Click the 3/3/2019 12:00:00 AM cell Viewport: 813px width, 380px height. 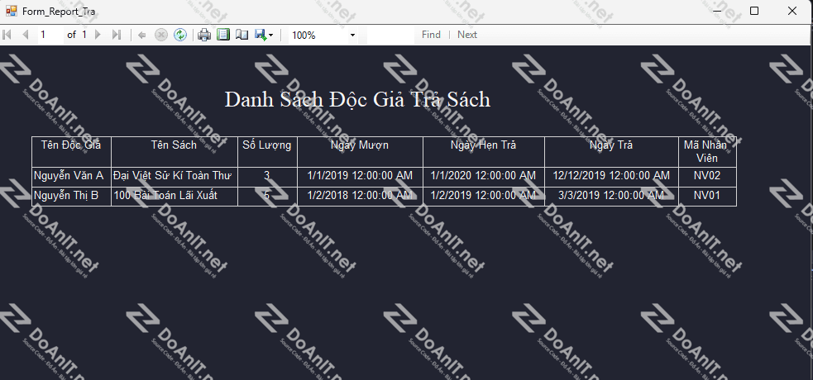point(611,197)
